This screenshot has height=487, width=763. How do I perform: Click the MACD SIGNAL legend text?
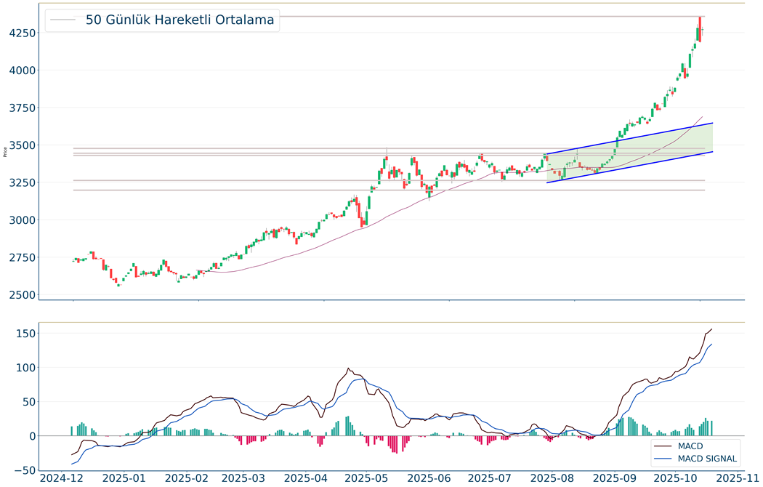(x=707, y=459)
